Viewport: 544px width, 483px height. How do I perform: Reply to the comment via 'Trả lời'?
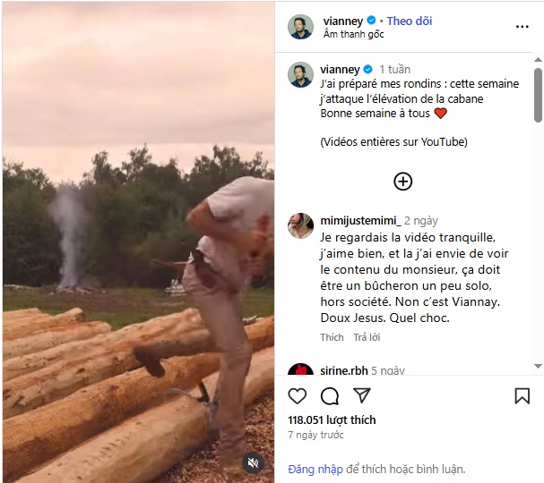pos(367,337)
